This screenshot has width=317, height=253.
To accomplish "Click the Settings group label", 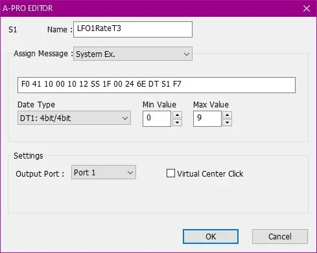I will (29, 156).
